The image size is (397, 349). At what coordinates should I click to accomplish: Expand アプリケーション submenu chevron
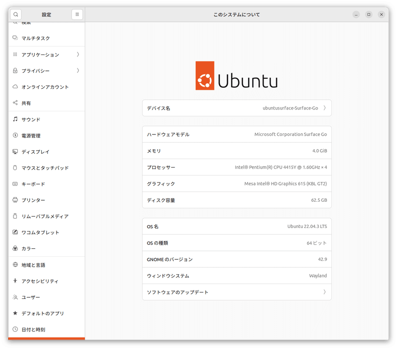[x=78, y=55]
